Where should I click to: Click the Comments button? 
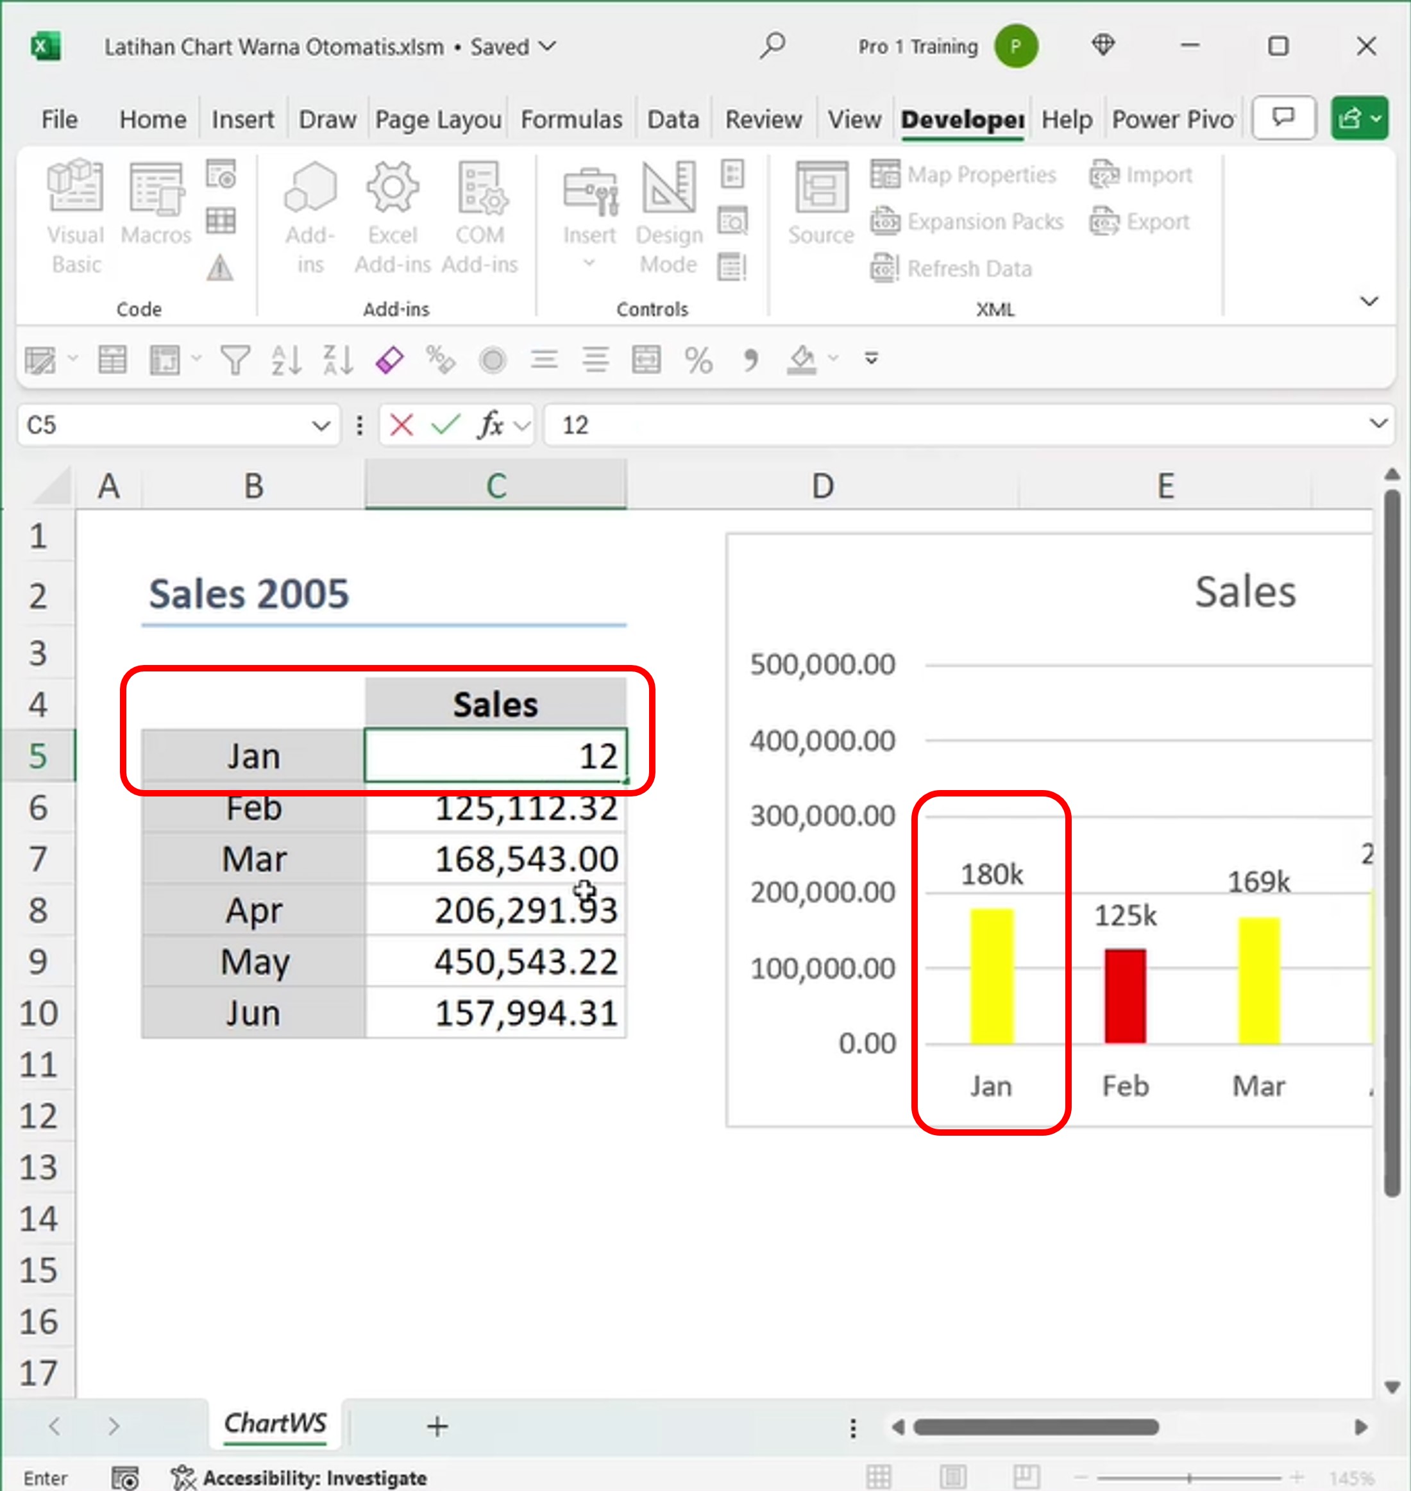1284,118
